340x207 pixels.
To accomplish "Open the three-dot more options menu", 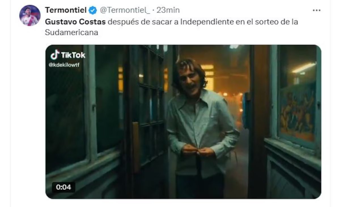I will [316, 10].
